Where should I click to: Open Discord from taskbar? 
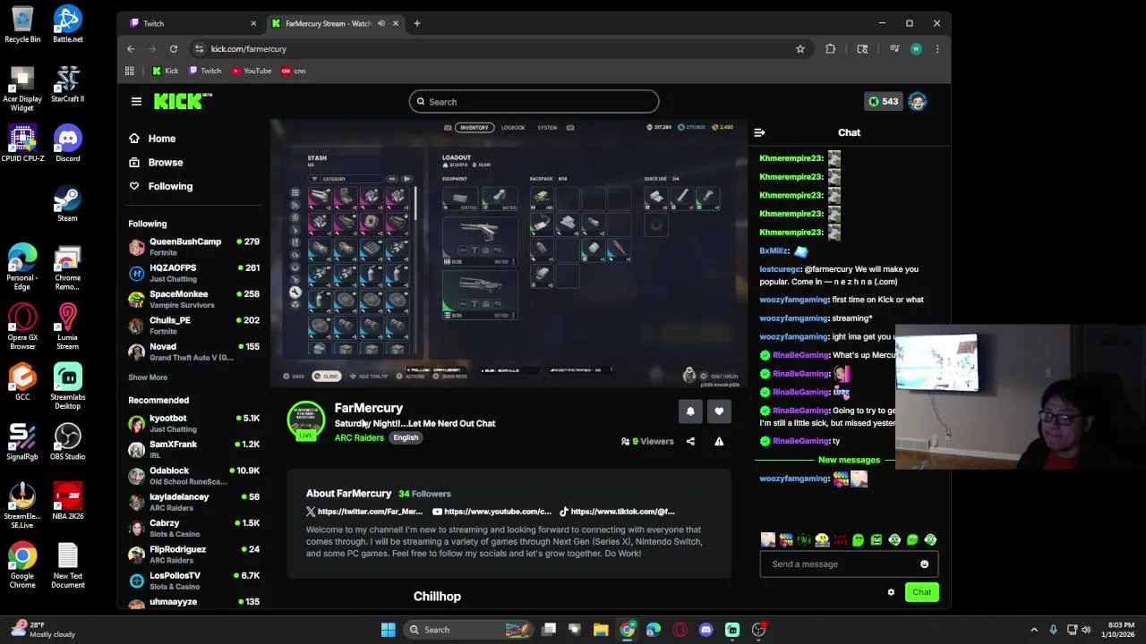point(706,630)
